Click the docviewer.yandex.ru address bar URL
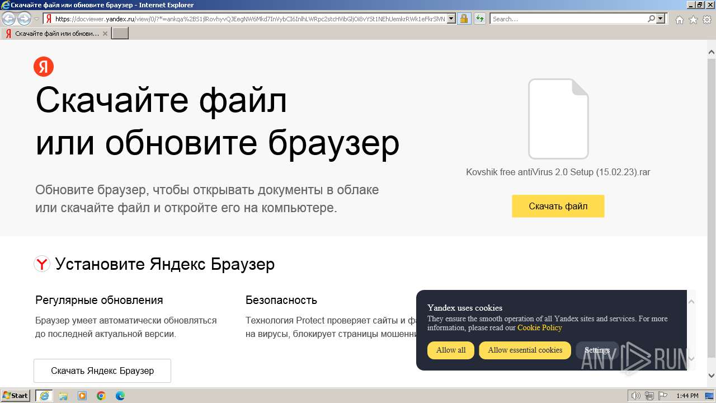 (x=250, y=19)
